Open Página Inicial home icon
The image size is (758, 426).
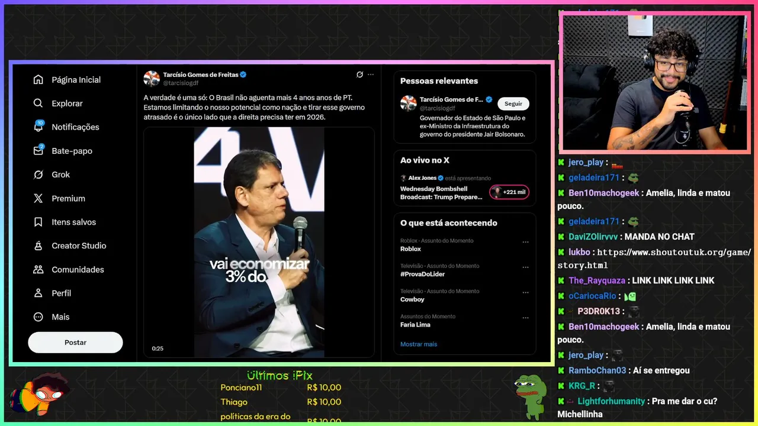tap(38, 79)
